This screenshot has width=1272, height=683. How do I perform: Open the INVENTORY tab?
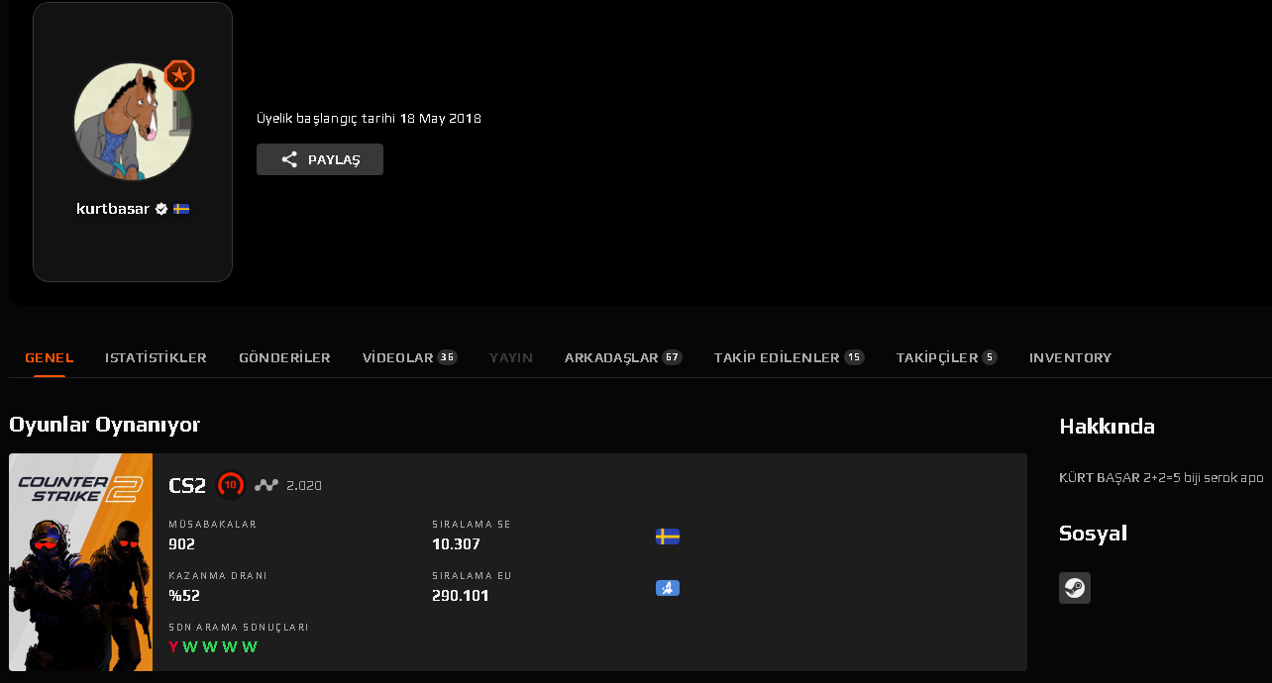[1070, 357]
